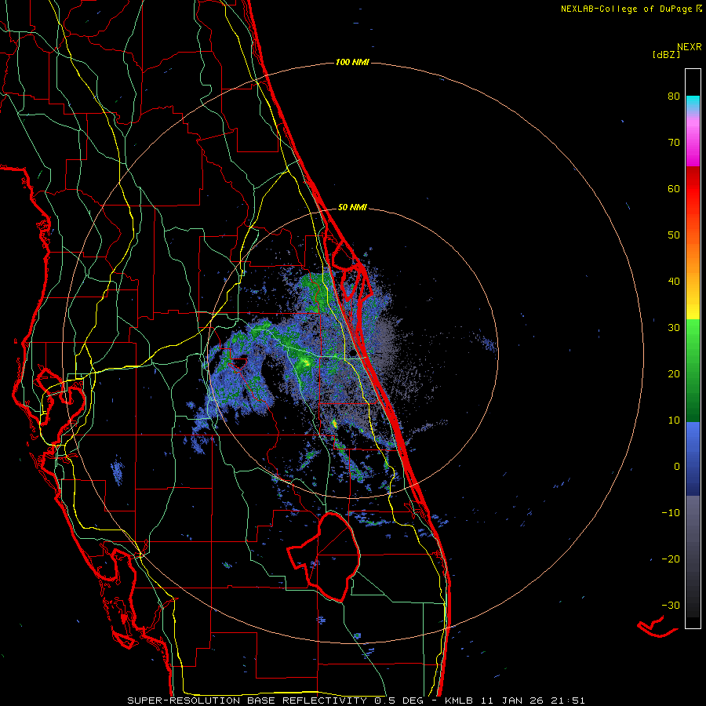Click the 60 value on the dBZ scale
706x706 pixels.
pos(674,189)
